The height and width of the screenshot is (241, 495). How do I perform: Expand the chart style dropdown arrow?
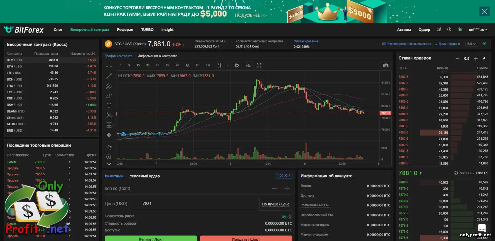[227, 66]
